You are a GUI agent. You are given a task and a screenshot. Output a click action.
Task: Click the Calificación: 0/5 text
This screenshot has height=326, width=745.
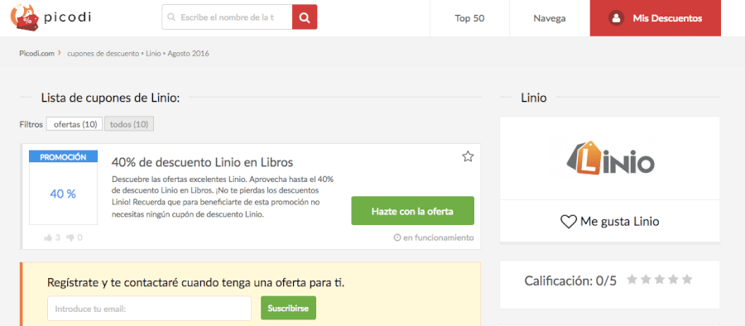click(x=570, y=280)
